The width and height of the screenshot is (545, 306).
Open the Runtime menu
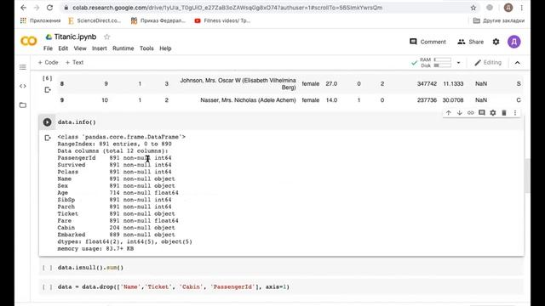point(123,48)
